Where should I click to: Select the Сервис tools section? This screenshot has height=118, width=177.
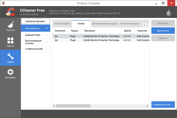[10, 58]
